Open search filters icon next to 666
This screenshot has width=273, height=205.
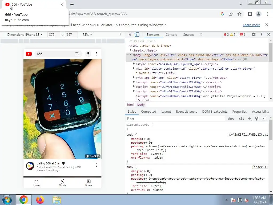coord(77,54)
